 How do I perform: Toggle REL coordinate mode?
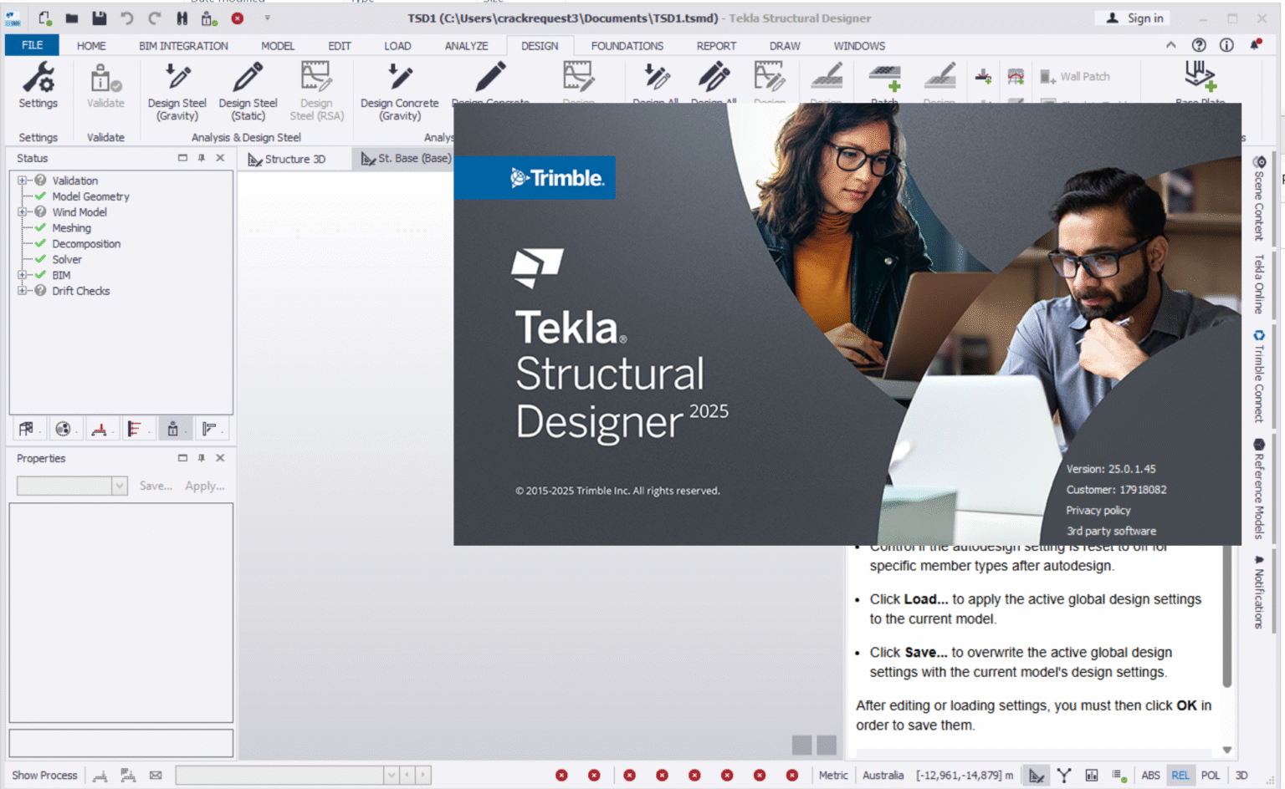tap(1180, 775)
